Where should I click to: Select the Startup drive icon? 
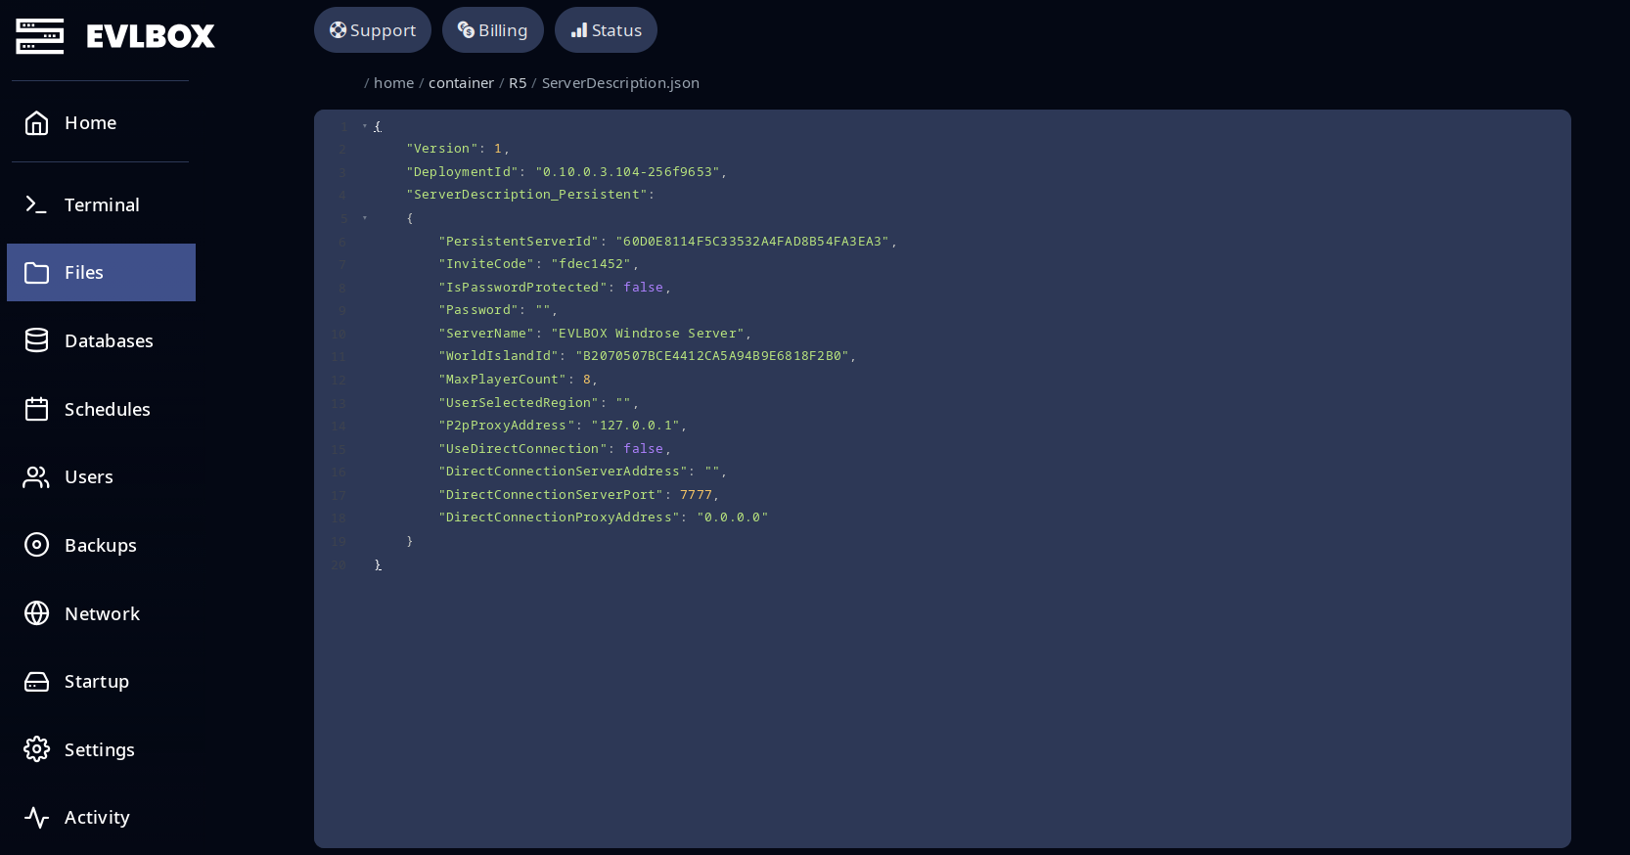36,681
